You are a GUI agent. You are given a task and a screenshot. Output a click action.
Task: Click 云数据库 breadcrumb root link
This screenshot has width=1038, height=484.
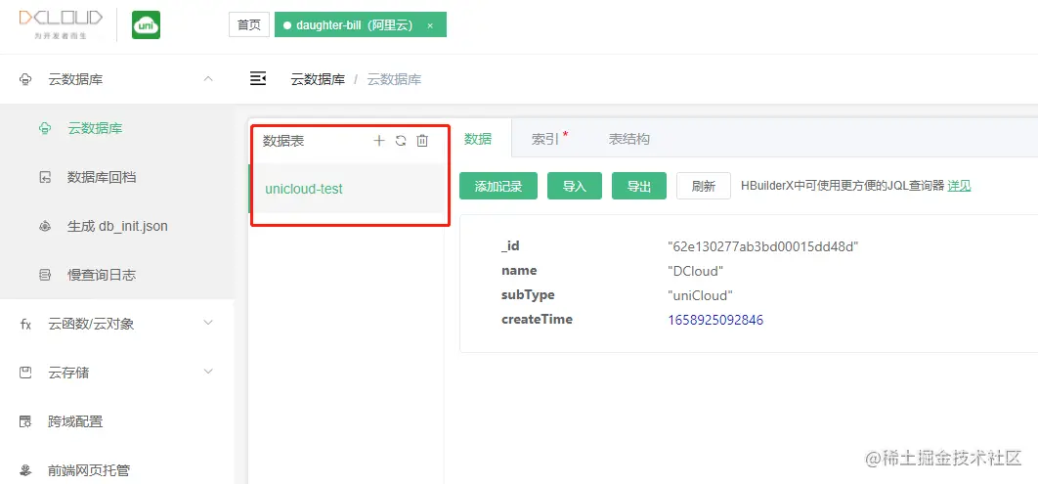318,79
